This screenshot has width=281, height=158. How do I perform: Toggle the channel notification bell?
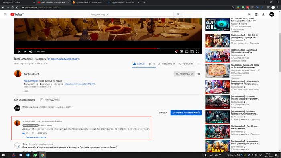[199, 74]
